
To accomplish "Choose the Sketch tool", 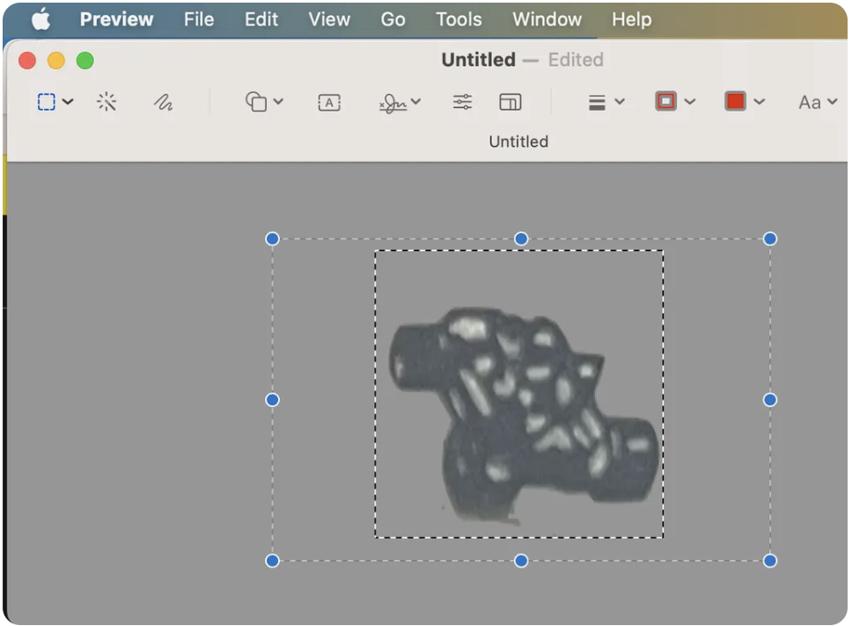I will (164, 102).
